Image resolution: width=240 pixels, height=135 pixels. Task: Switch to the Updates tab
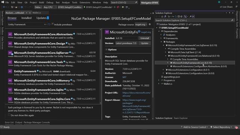[41, 18]
